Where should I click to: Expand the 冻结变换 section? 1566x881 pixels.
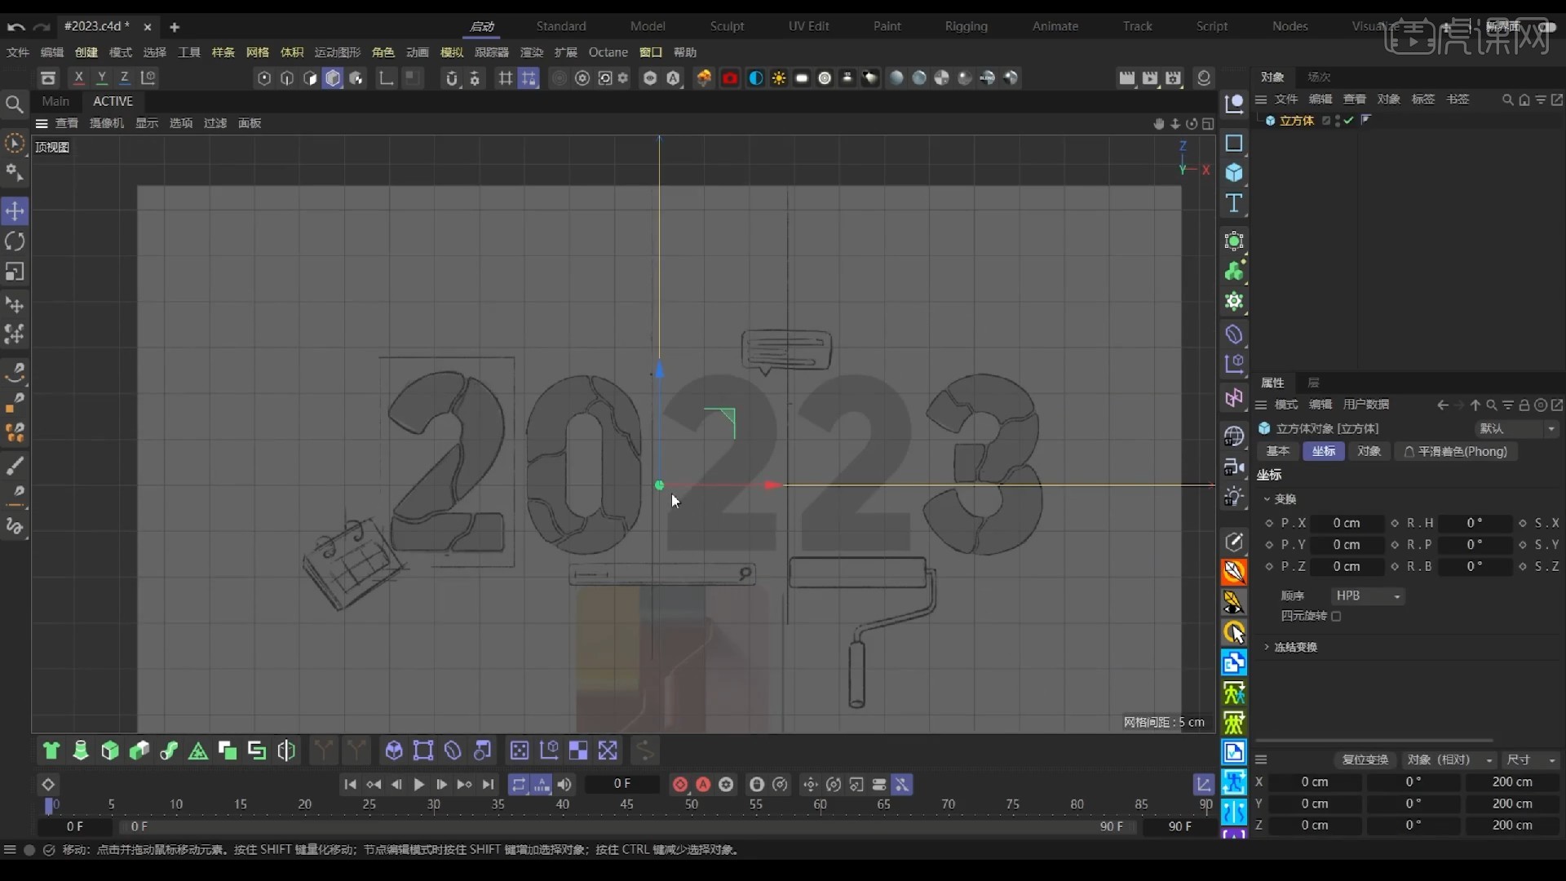[1267, 647]
